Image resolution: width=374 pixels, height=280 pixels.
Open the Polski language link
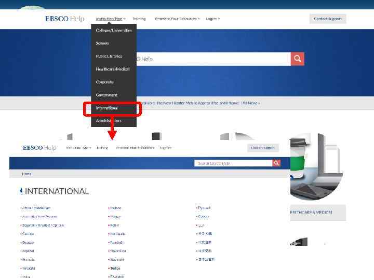(115, 225)
